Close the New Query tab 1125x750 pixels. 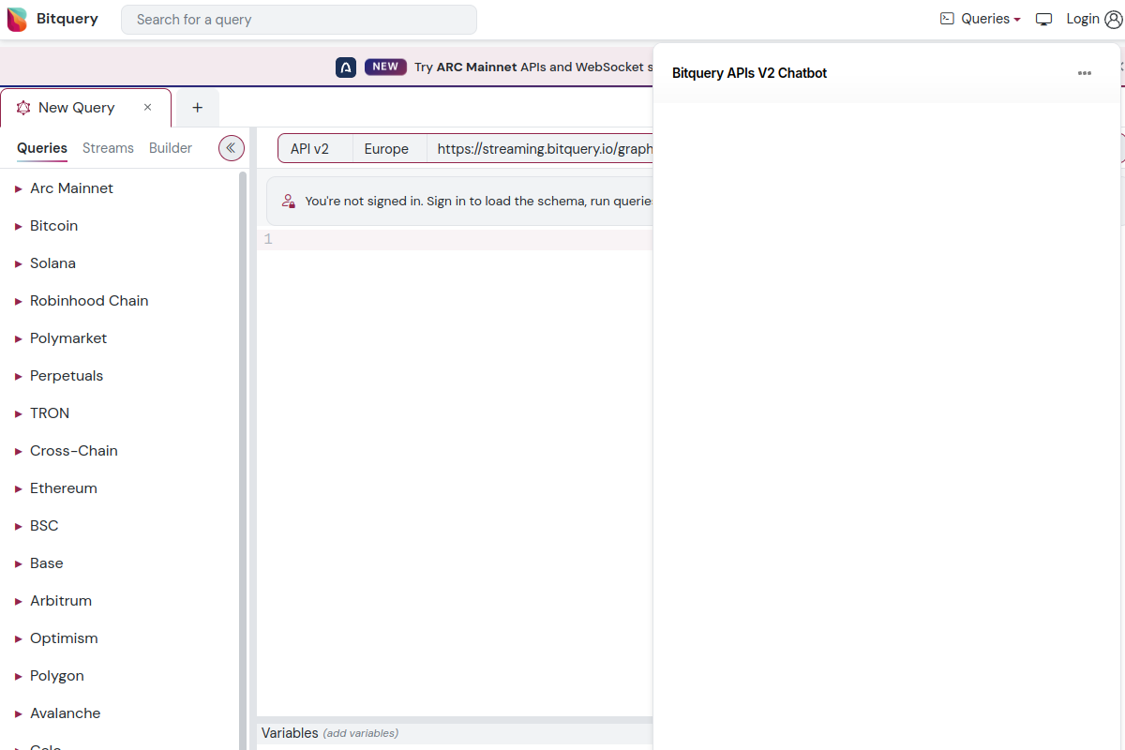pos(147,108)
